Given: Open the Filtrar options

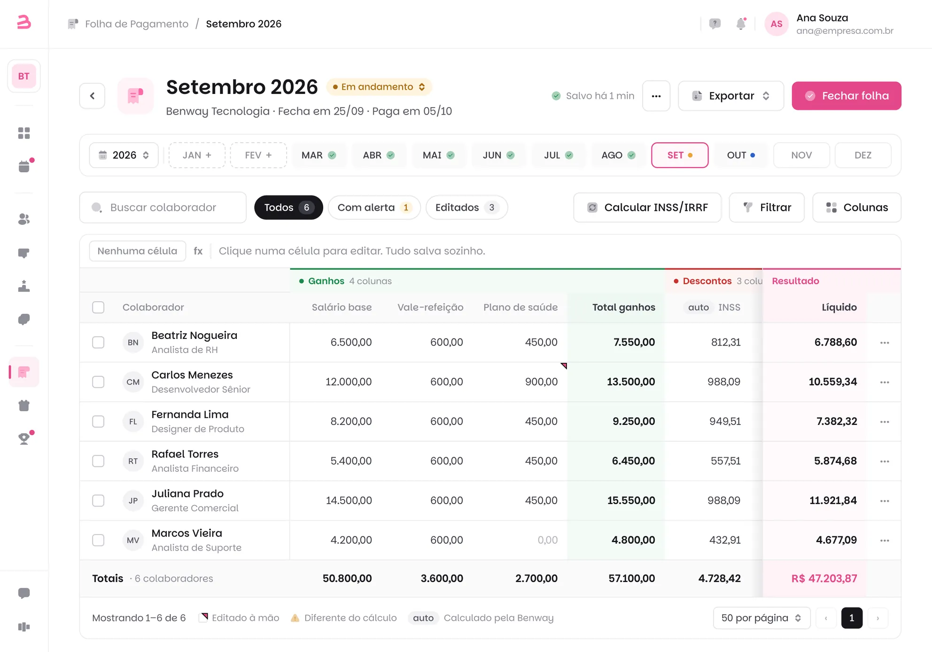Looking at the screenshot, I should pyautogui.click(x=767, y=207).
